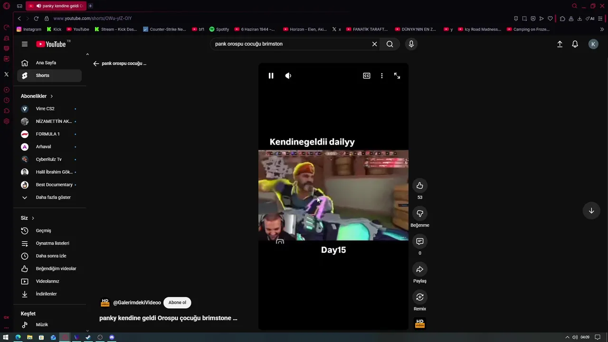Open the Counter-Strike Ne... bookmark
608x342 pixels.
tap(164, 29)
